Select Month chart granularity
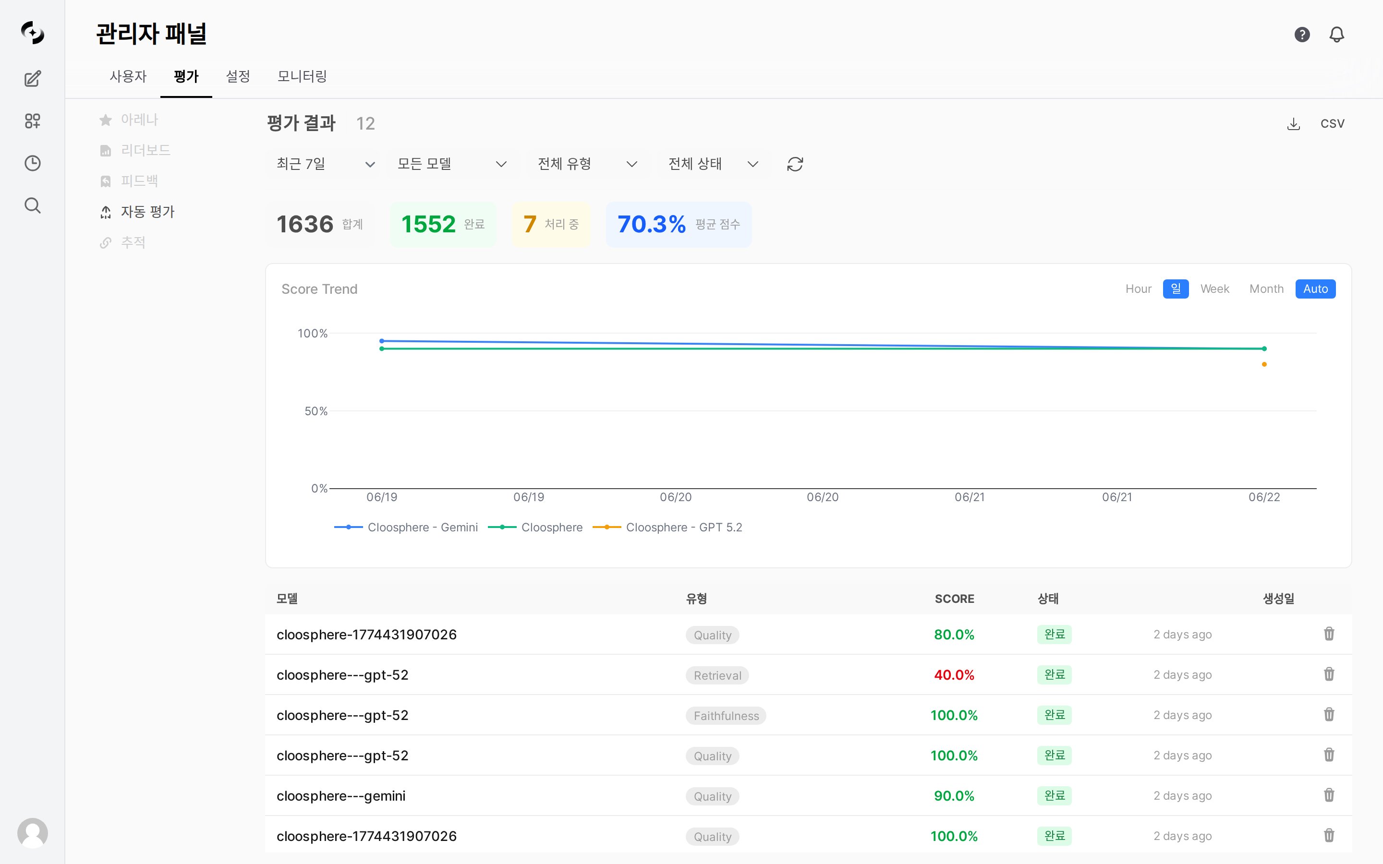The image size is (1383, 864). pos(1266,289)
